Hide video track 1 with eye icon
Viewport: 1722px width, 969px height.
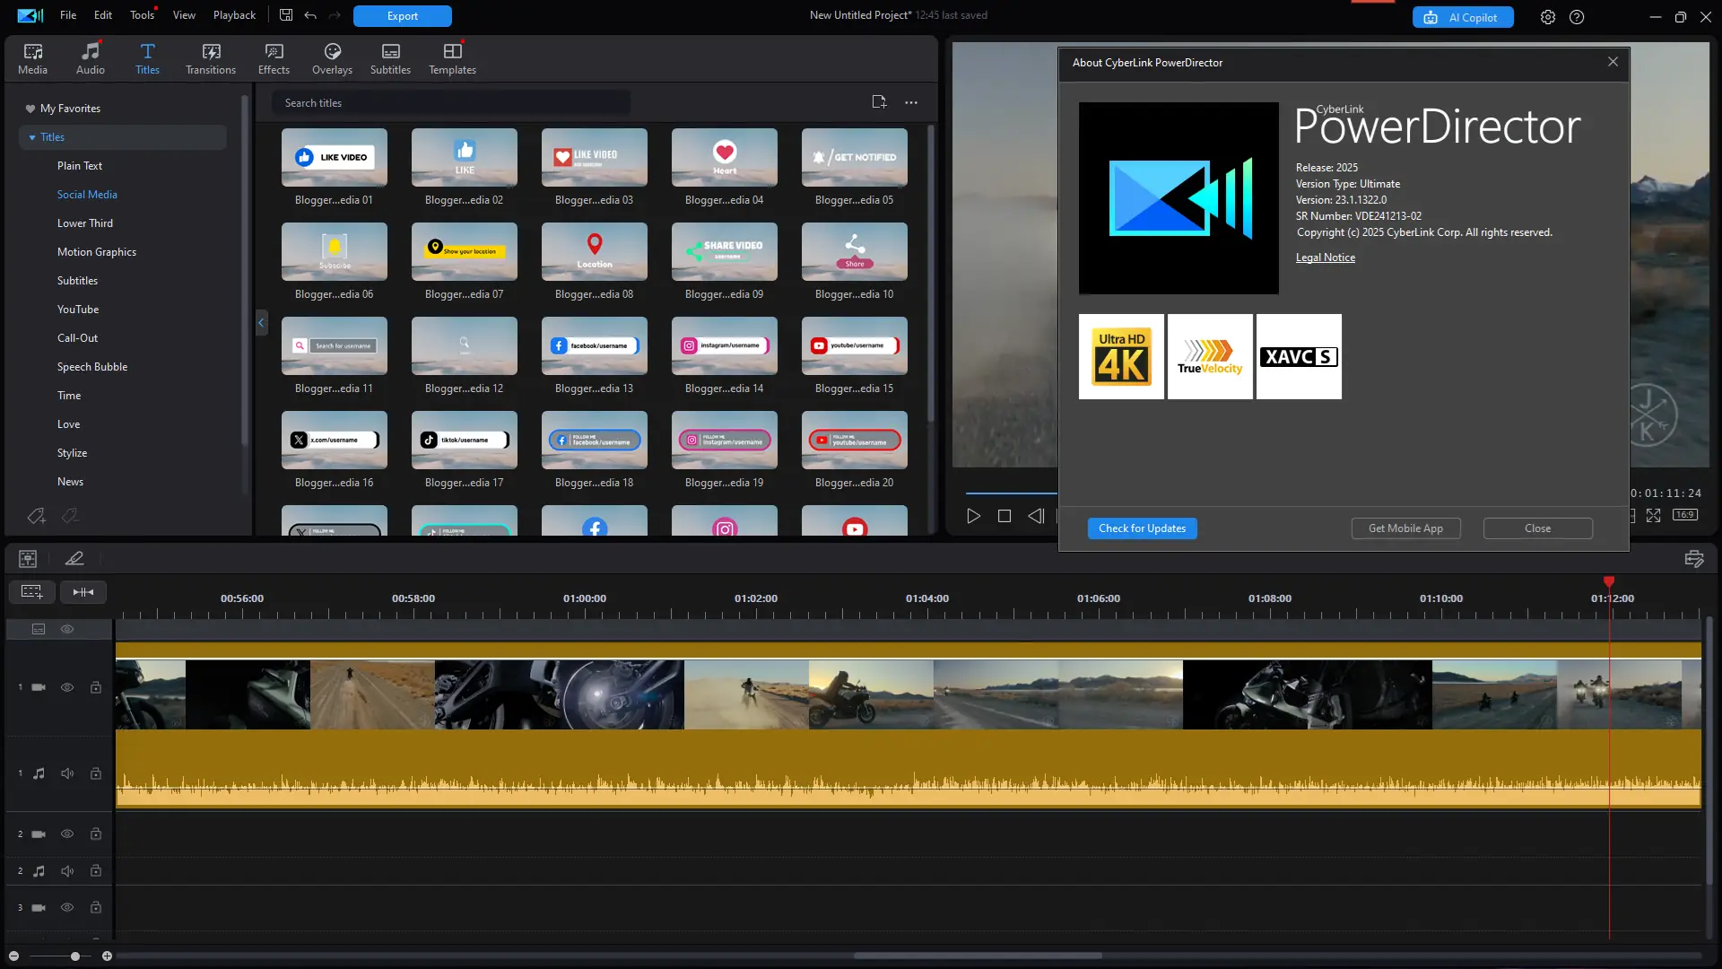click(x=67, y=687)
